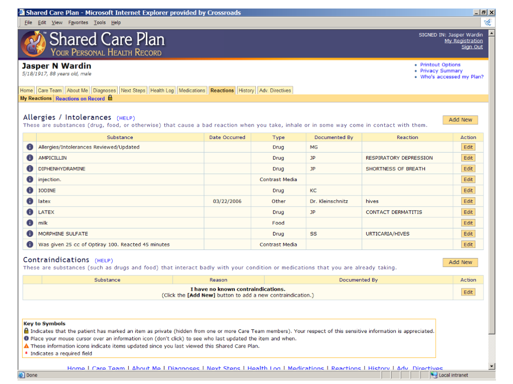Edit the Allergies/Intolerances Reviewed/Updated entry
Viewport: 513px width, 384px height.
pos(468,147)
